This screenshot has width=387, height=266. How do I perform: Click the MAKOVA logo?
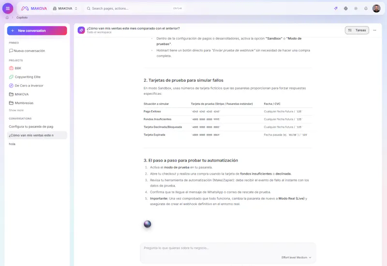coord(34,8)
